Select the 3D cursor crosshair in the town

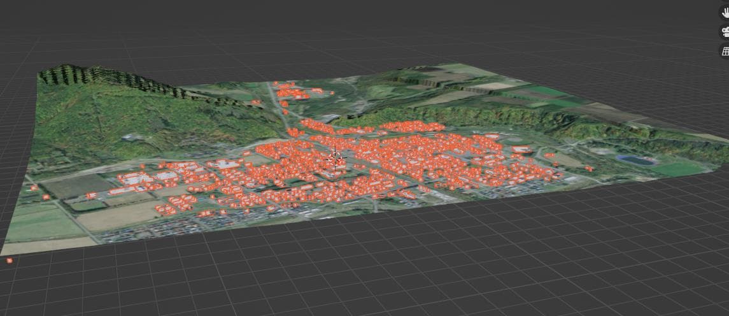335,159
